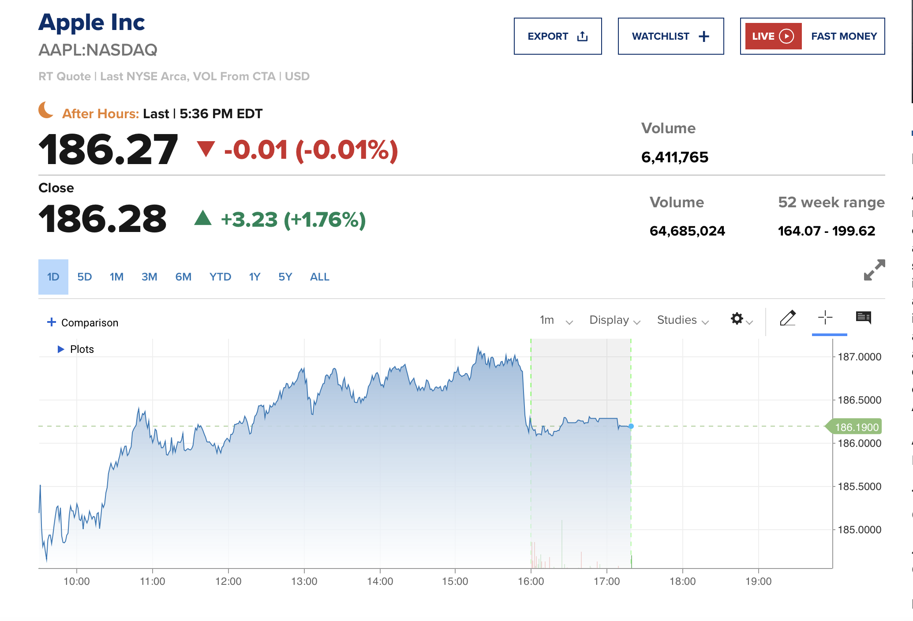
Task: Click the EXPORT button
Action: (558, 36)
